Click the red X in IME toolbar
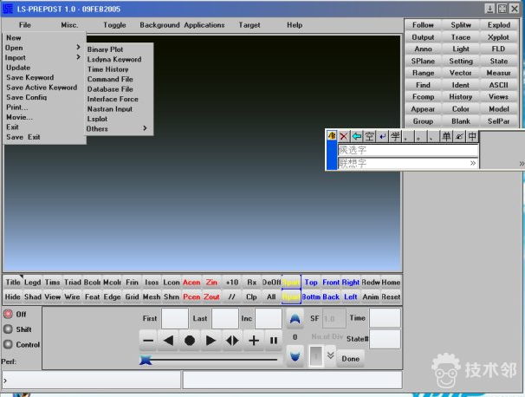 [x=344, y=136]
